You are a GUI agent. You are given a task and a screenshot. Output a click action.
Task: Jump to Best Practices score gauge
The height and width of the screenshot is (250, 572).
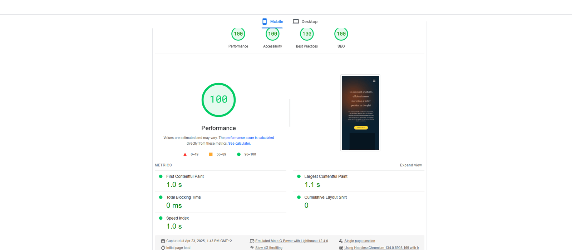[x=307, y=34]
